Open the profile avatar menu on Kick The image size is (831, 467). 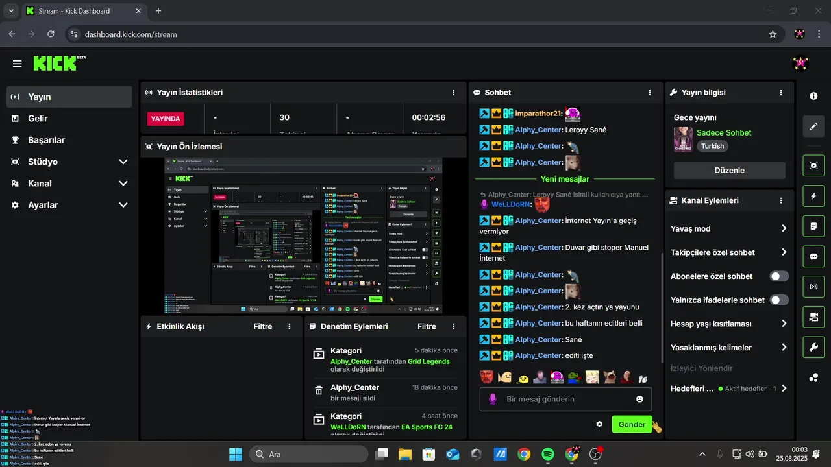[800, 64]
